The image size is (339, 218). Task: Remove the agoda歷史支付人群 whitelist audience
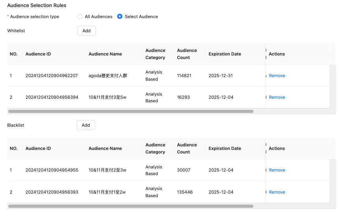(x=277, y=76)
